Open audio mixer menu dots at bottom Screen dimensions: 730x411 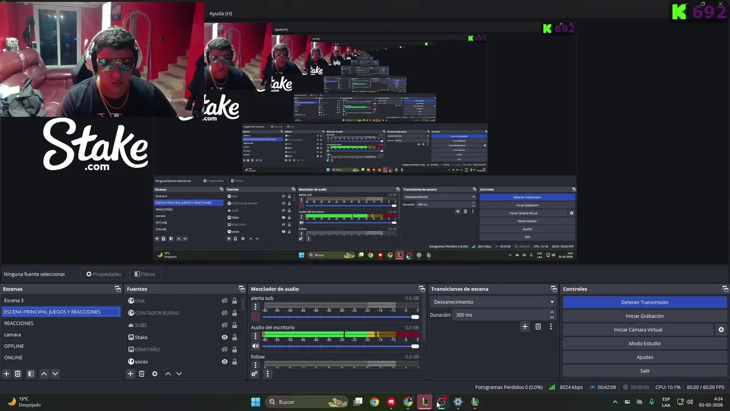coord(267,374)
